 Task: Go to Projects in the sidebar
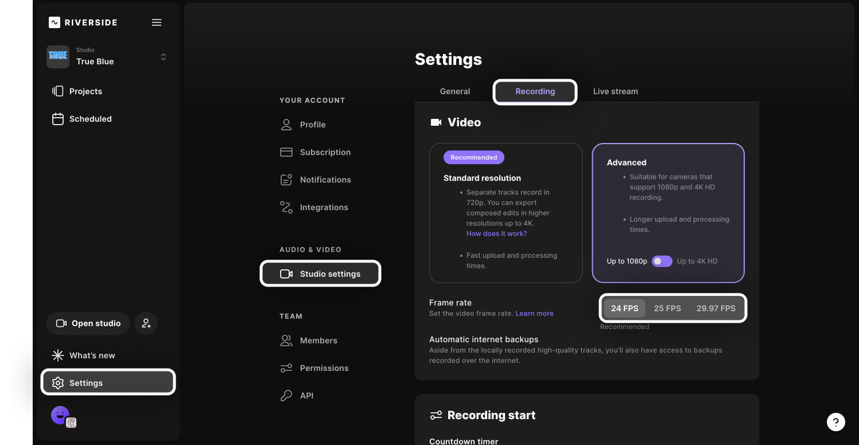coord(85,91)
